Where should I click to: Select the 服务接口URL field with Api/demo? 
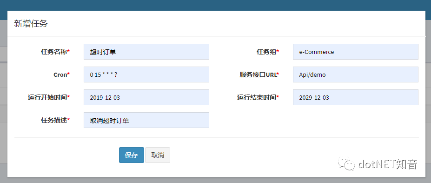356,75
